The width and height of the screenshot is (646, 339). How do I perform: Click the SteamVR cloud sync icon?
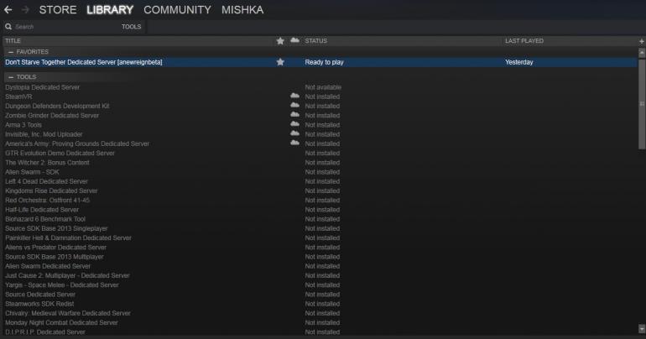click(294, 96)
